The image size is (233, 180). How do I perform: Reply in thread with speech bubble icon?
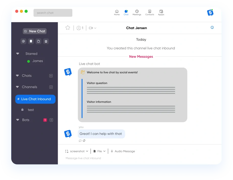pos(80,141)
